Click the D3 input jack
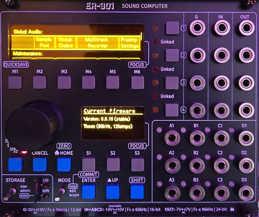 click(246, 193)
